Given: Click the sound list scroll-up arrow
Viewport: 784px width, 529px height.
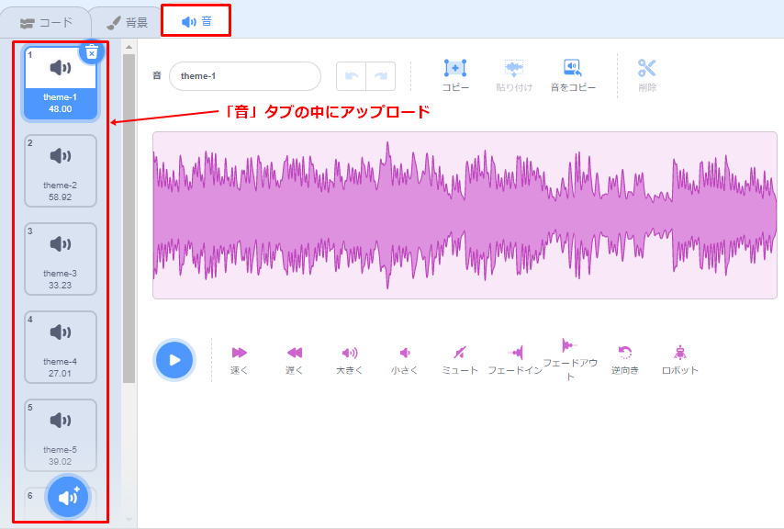Looking at the screenshot, I should tap(129, 47).
